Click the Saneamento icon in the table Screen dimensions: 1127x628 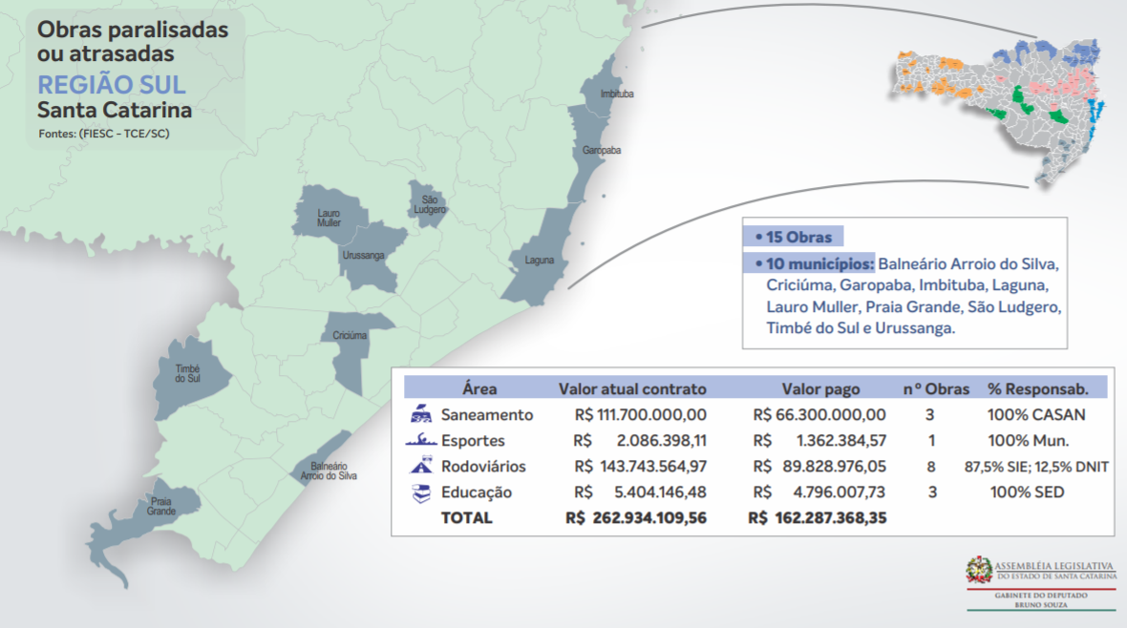pyautogui.click(x=421, y=415)
